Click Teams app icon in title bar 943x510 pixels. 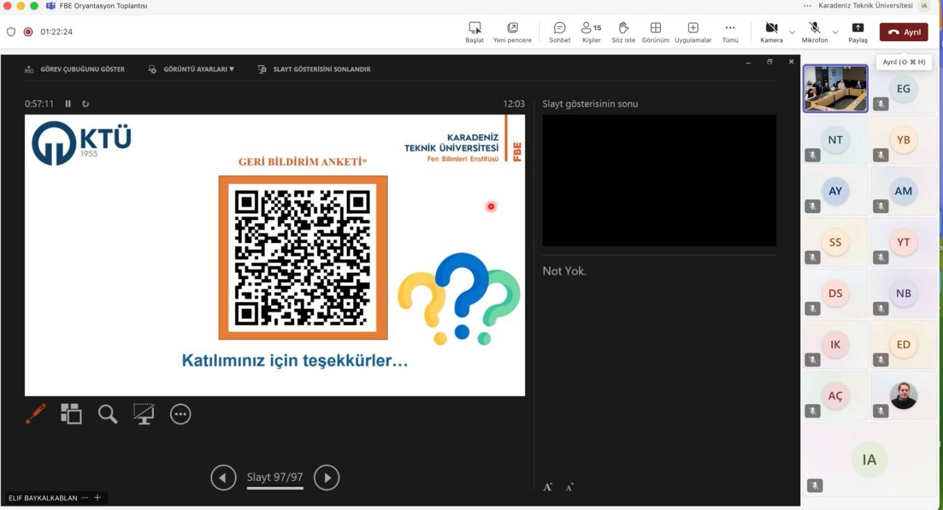click(50, 6)
